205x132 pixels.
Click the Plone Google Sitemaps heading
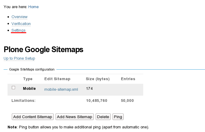click(43, 49)
